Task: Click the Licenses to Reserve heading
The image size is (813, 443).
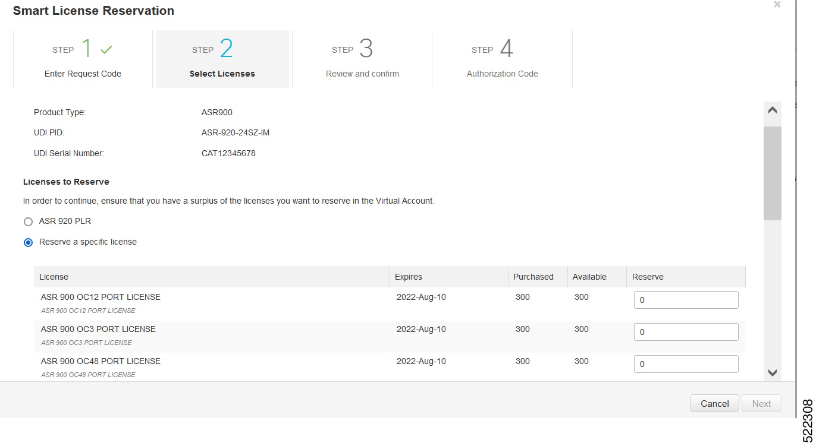Action: click(66, 182)
